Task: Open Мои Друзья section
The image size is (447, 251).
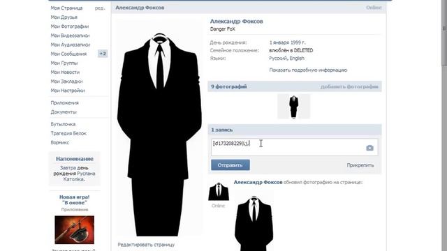Action: tap(64, 17)
